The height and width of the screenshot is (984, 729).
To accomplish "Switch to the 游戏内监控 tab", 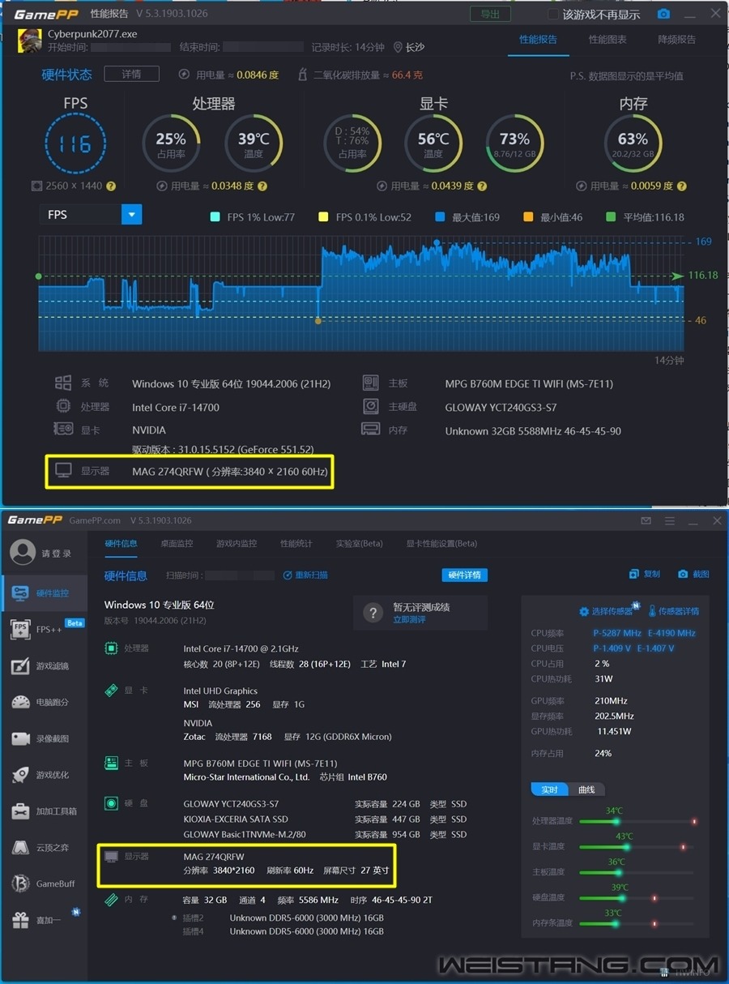I will [x=237, y=543].
